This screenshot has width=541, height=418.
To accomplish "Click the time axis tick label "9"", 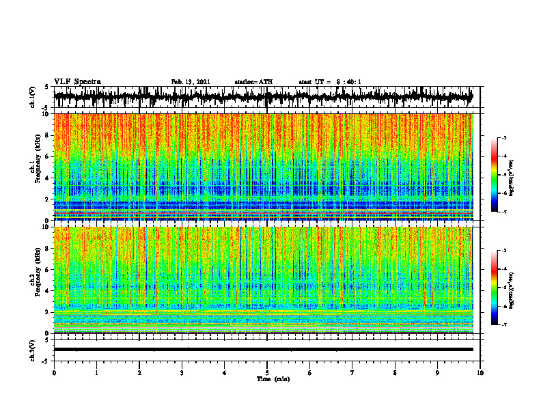I will pos(437,373).
